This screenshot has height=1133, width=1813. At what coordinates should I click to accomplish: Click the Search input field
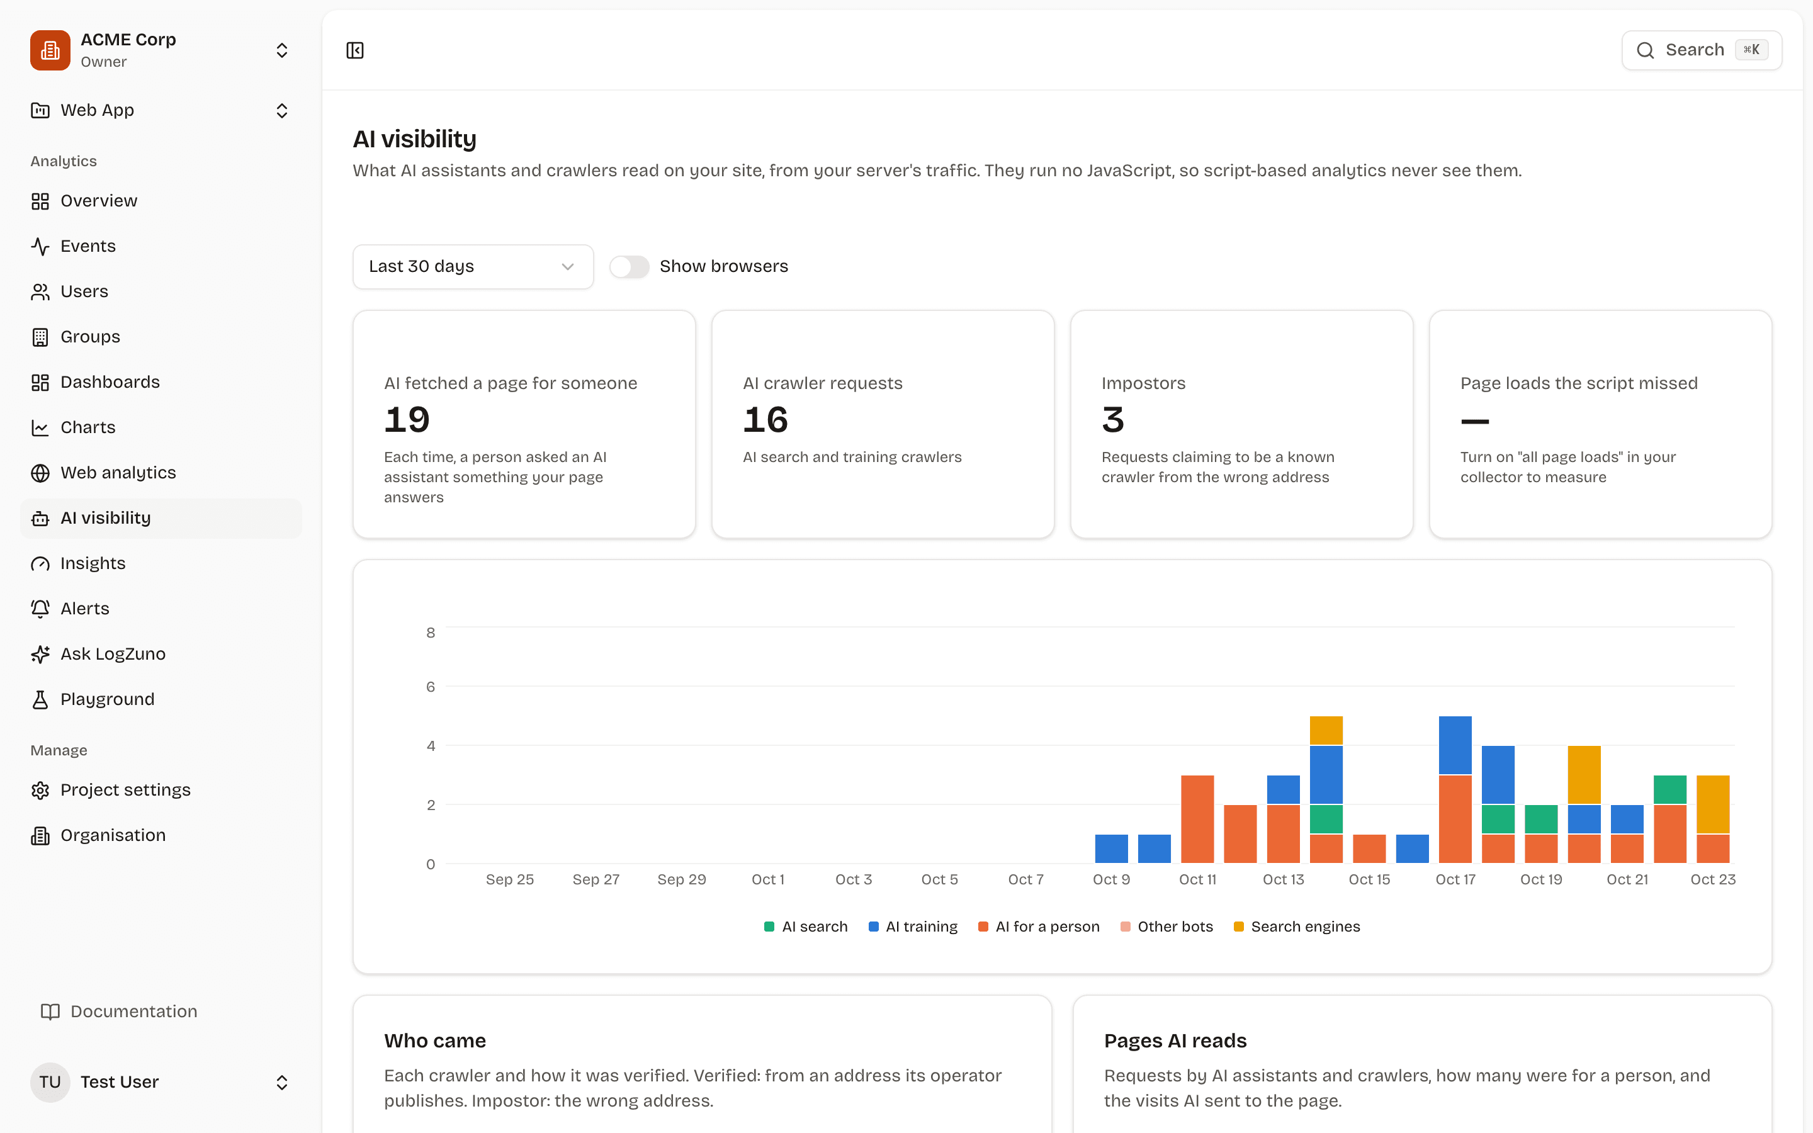1702,50
